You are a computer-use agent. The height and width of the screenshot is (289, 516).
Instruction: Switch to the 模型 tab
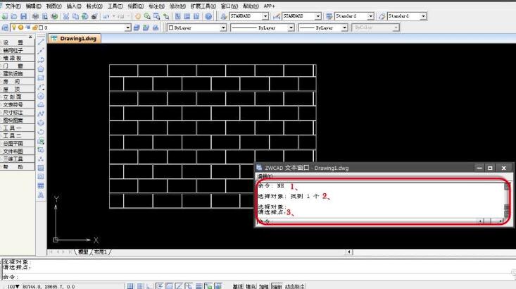point(83,252)
